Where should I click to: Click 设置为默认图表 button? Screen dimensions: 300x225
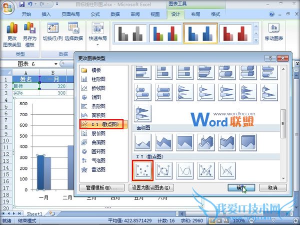coord(151,187)
